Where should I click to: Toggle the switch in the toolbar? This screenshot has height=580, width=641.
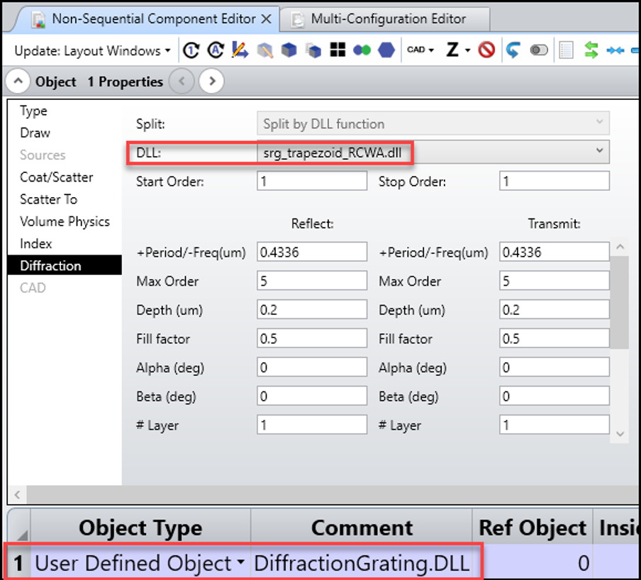click(539, 50)
